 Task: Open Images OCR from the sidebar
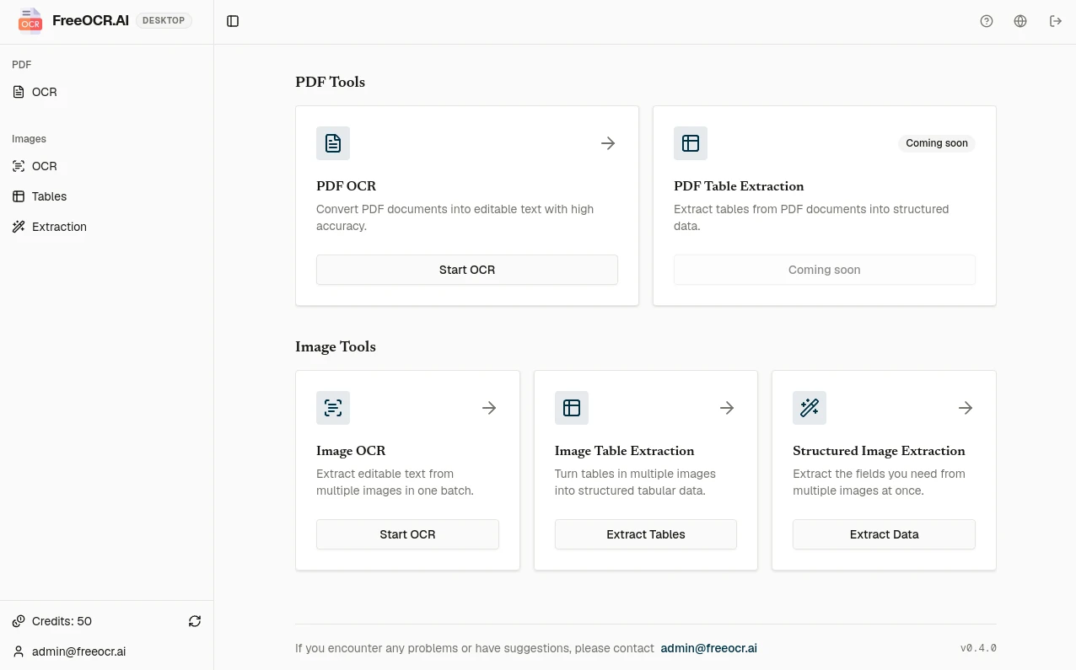pos(106,166)
